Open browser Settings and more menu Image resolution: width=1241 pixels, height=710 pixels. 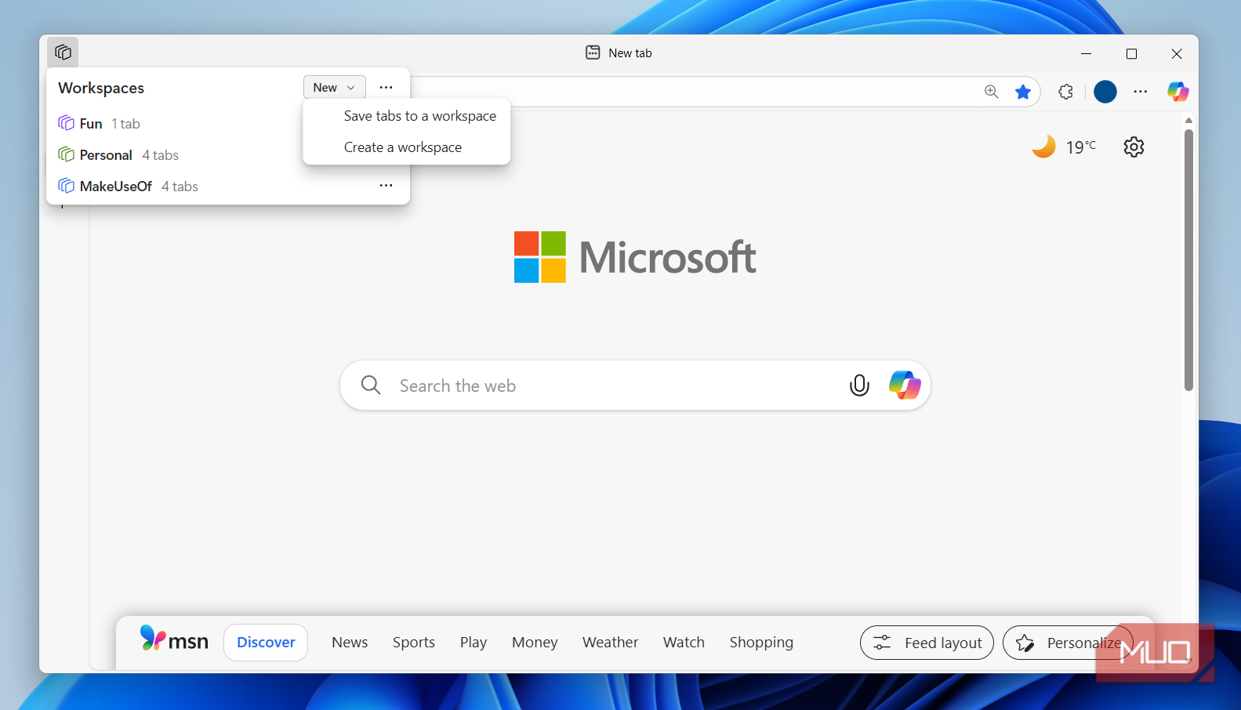1141,92
